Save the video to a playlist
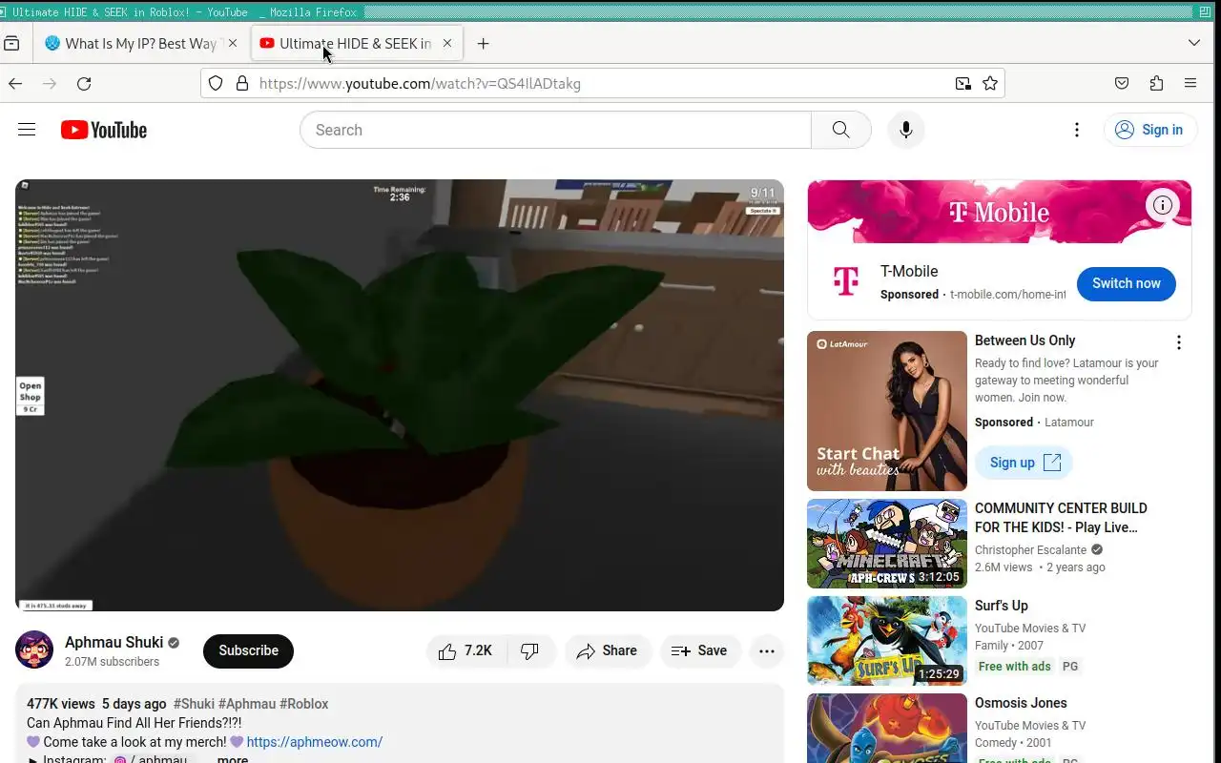The width and height of the screenshot is (1221, 763). [x=700, y=650]
